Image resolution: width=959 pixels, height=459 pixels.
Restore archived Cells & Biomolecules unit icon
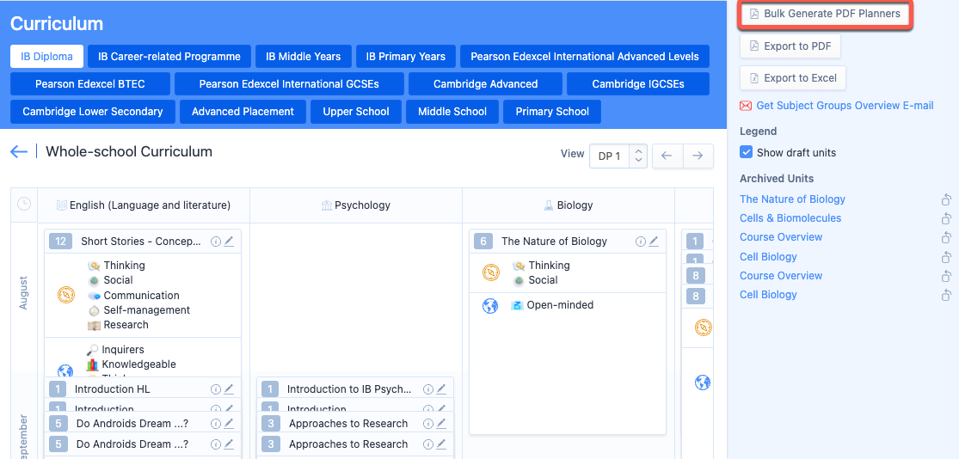[946, 218]
